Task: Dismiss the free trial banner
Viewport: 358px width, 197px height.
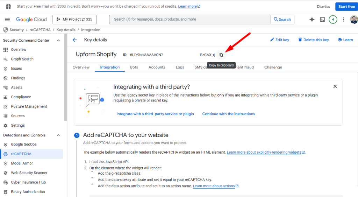Action: point(323,7)
